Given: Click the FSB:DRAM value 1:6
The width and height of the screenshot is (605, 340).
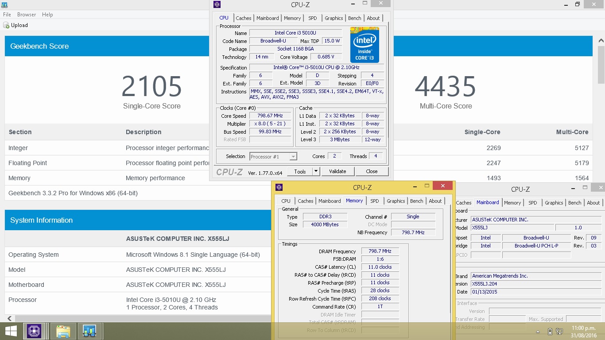Looking at the screenshot, I should (380, 259).
